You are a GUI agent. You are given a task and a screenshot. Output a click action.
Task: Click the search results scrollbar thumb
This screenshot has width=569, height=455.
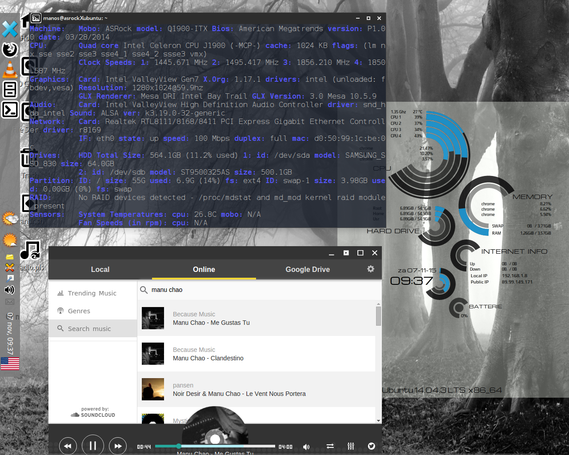click(378, 316)
